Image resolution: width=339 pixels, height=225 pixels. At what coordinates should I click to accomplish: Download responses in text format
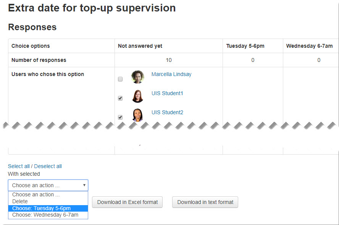tap(205, 202)
